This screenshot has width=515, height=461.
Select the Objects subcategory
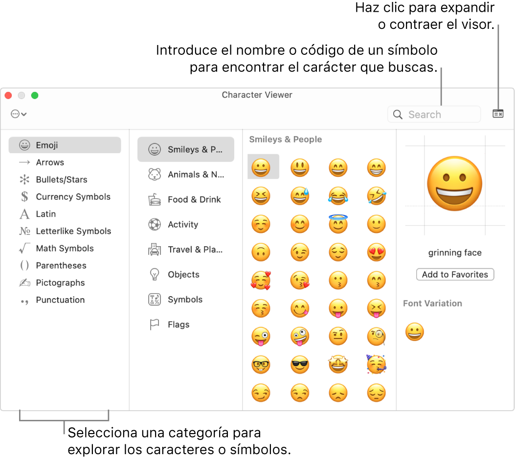pos(185,275)
